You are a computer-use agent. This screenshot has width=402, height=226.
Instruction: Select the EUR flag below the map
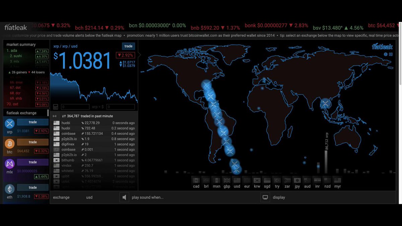(x=247, y=180)
